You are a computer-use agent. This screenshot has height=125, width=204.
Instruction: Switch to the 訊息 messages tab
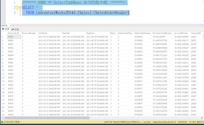[15, 29]
